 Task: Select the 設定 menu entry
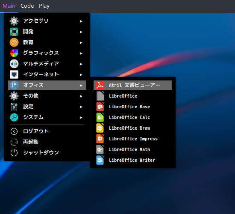(47, 107)
